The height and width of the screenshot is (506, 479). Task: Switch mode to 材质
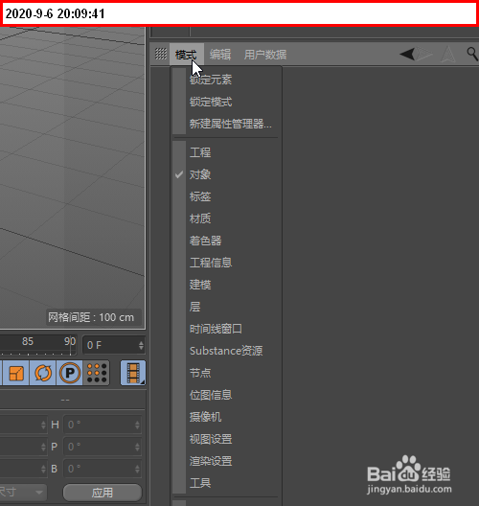click(200, 218)
